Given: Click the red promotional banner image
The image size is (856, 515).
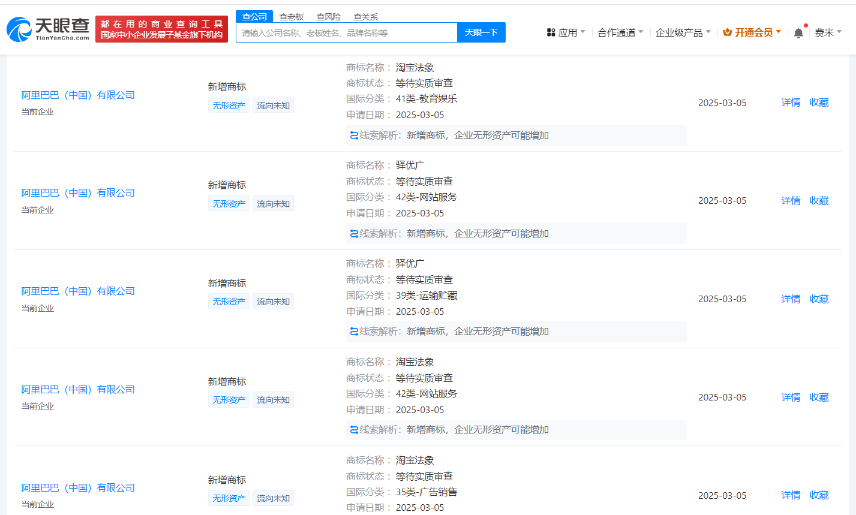Looking at the screenshot, I should [x=161, y=29].
